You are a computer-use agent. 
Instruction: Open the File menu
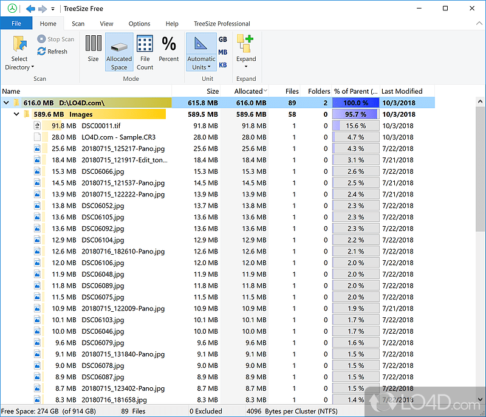coord(16,23)
